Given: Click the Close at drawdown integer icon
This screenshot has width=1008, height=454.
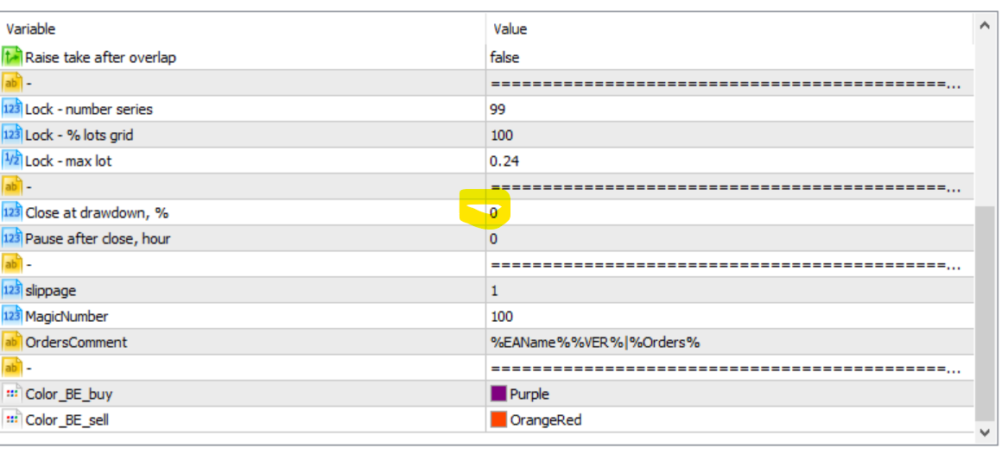Looking at the screenshot, I should [12, 212].
